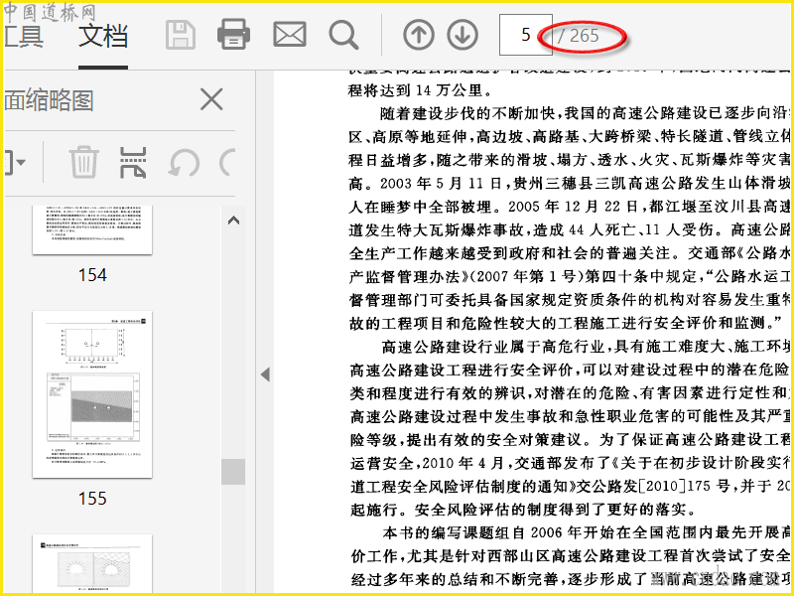Click the extract pages scissors icon
This screenshot has height=596, width=794.
click(133, 163)
